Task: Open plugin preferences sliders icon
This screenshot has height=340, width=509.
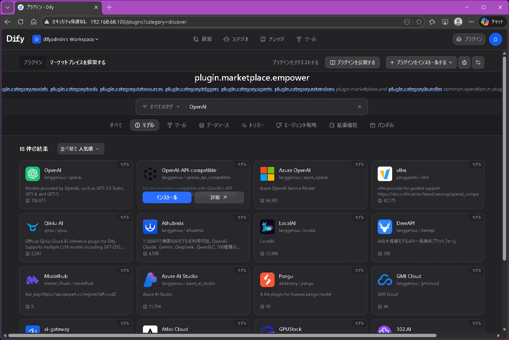Action: [478, 62]
